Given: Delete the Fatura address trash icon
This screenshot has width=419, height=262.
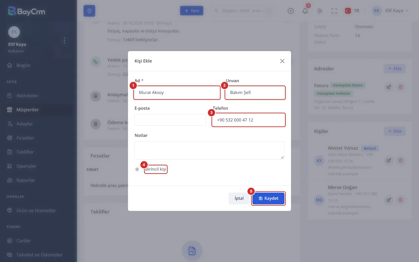Looking at the screenshot, I should (x=400, y=87).
